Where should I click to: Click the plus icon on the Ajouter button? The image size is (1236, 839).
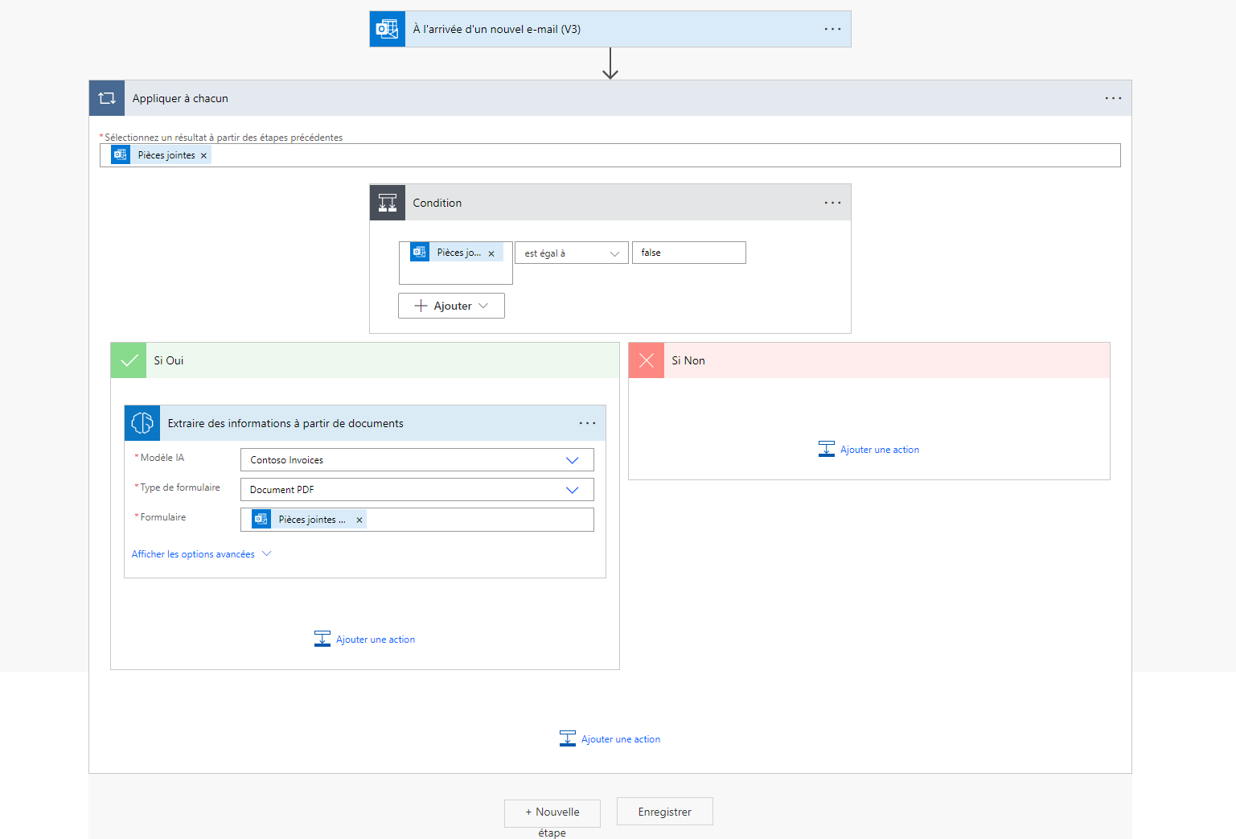point(421,306)
